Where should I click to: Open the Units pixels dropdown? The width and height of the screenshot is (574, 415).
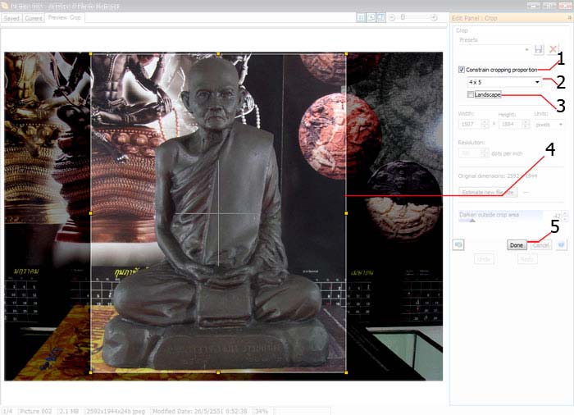pyautogui.click(x=549, y=125)
